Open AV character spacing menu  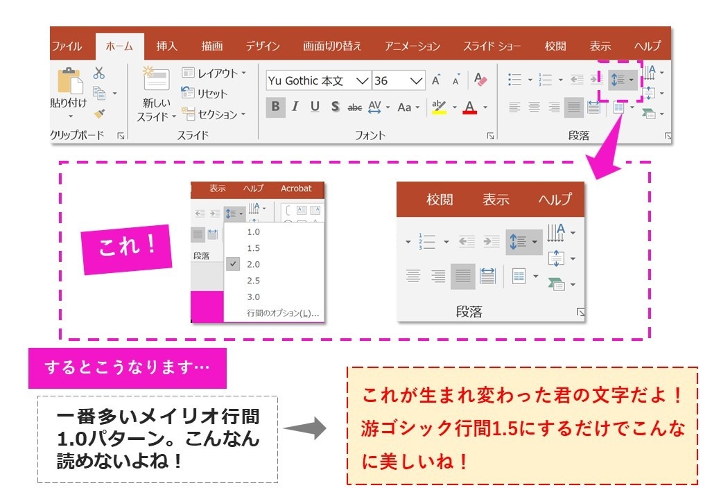click(379, 107)
